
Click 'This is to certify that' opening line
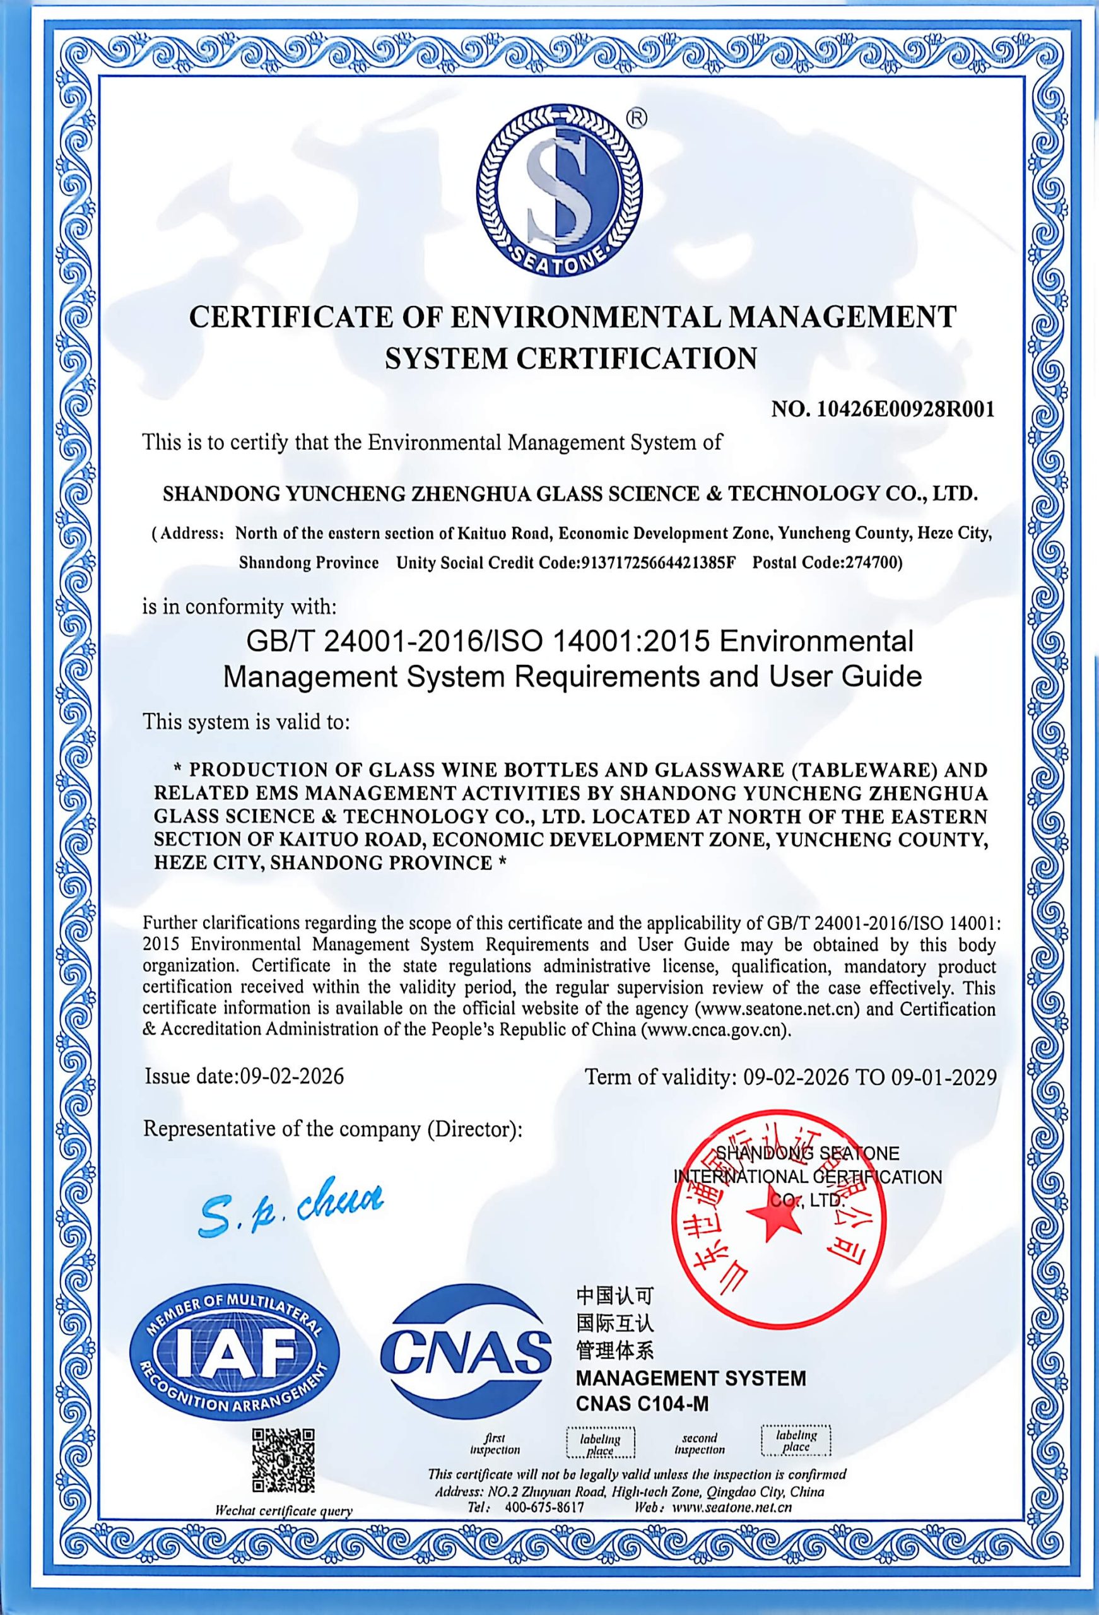[432, 442]
